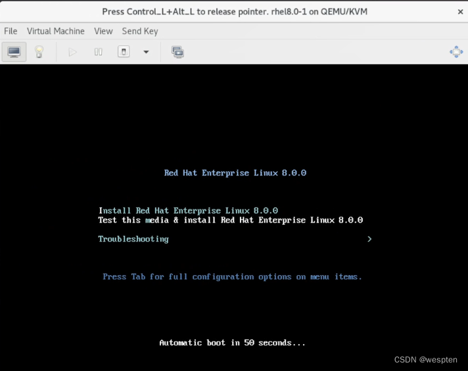This screenshot has width=468, height=371.
Task: Power on the virtual machine
Action: pos(72,52)
